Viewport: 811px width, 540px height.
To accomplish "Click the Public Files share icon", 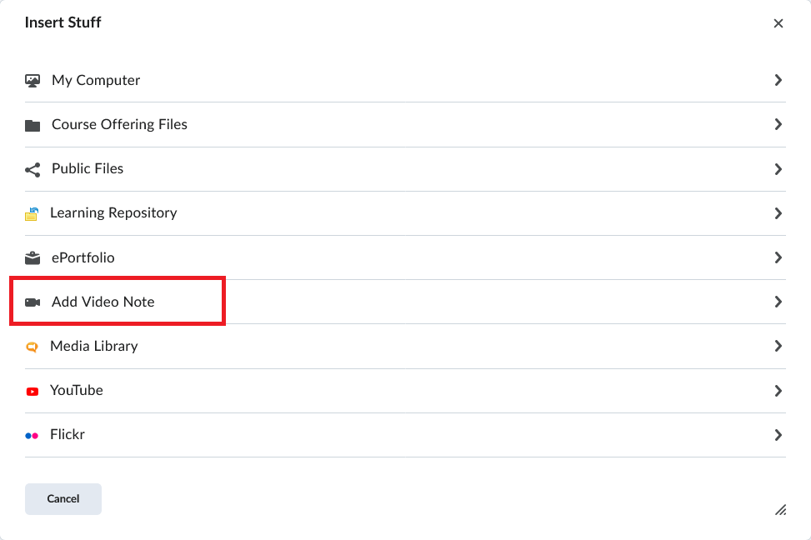I will pos(33,169).
